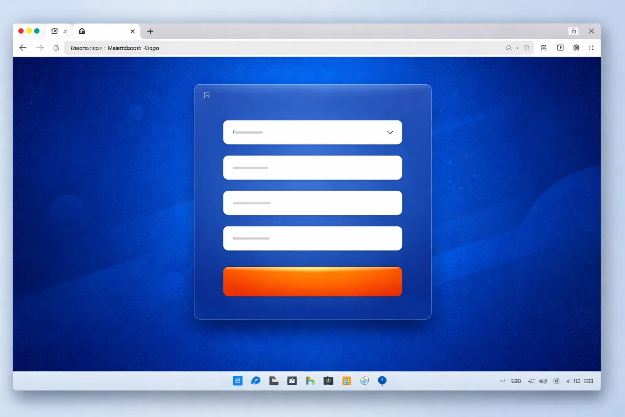Click the share icon in the address bar
Screen dimensions: 625x417
pos(526,48)
